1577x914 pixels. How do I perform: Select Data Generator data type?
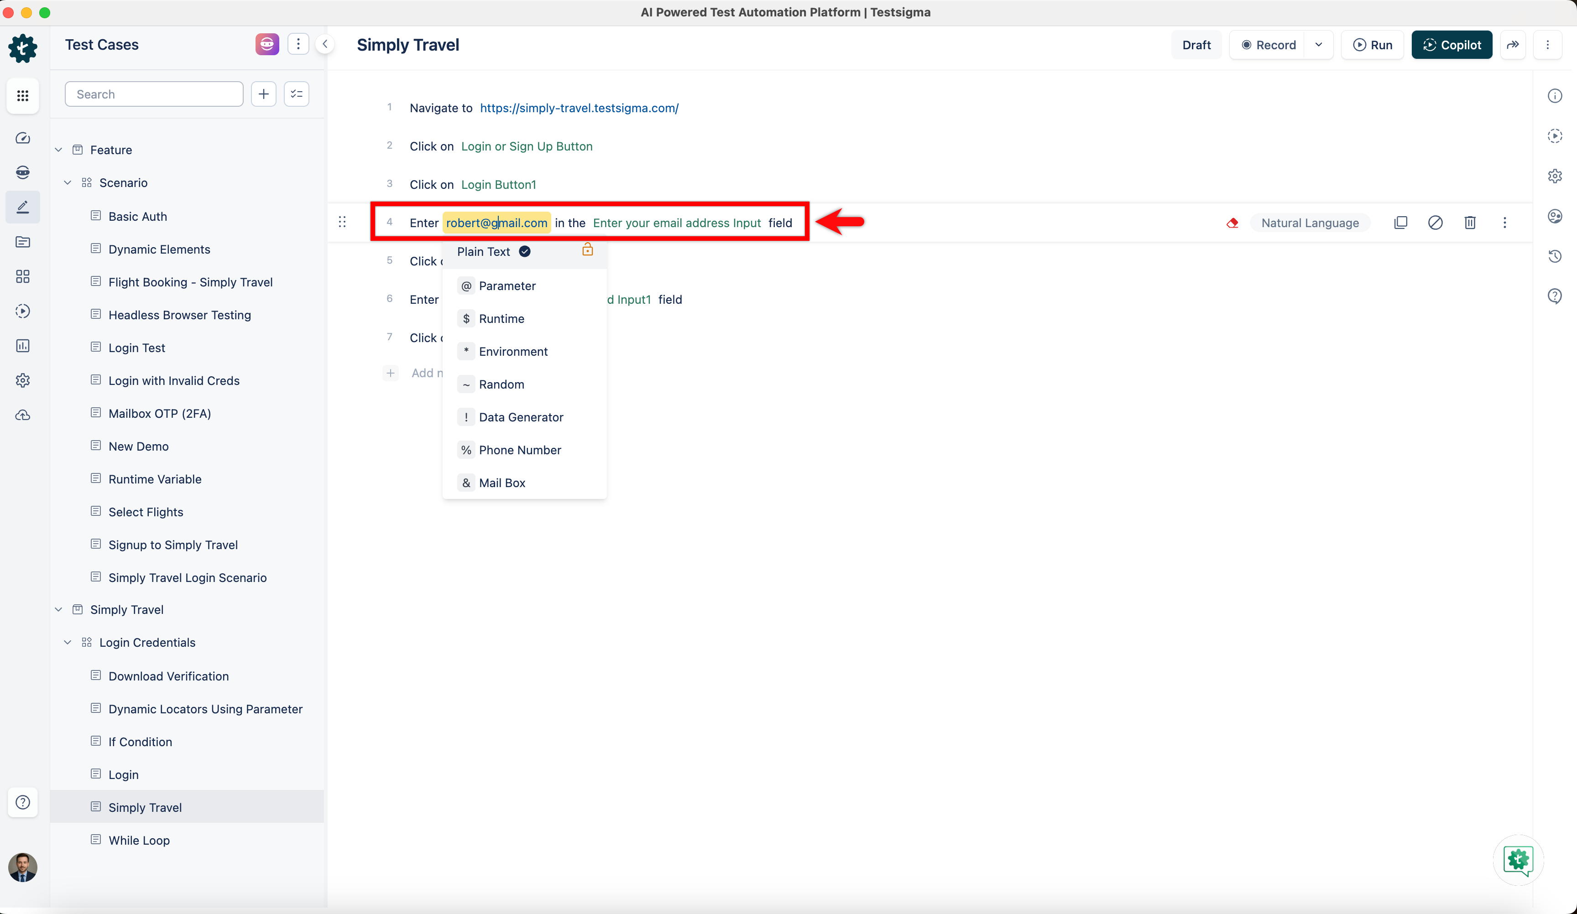[x=524, y=417]
